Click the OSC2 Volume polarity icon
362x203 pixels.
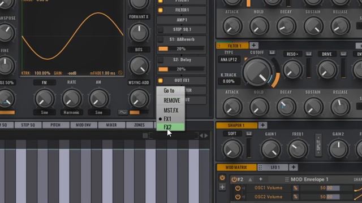(295, 197)
